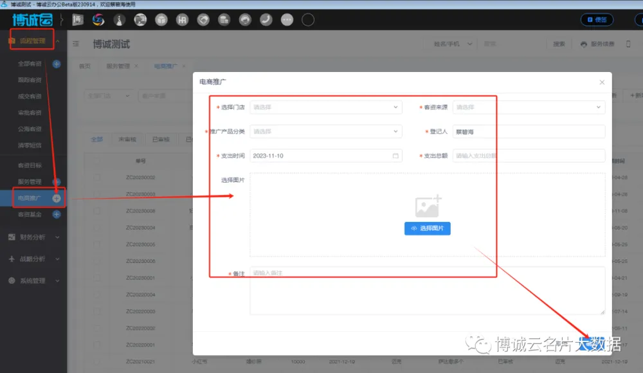The height and width of the screenshot is (373, 643).
Task: Open the 选择门店 dropdown
Action: pyautogui.click(x=326, y=107)
